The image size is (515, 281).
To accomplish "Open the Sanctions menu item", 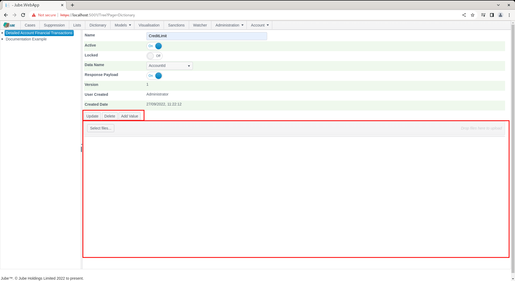I will pos(176,25).
